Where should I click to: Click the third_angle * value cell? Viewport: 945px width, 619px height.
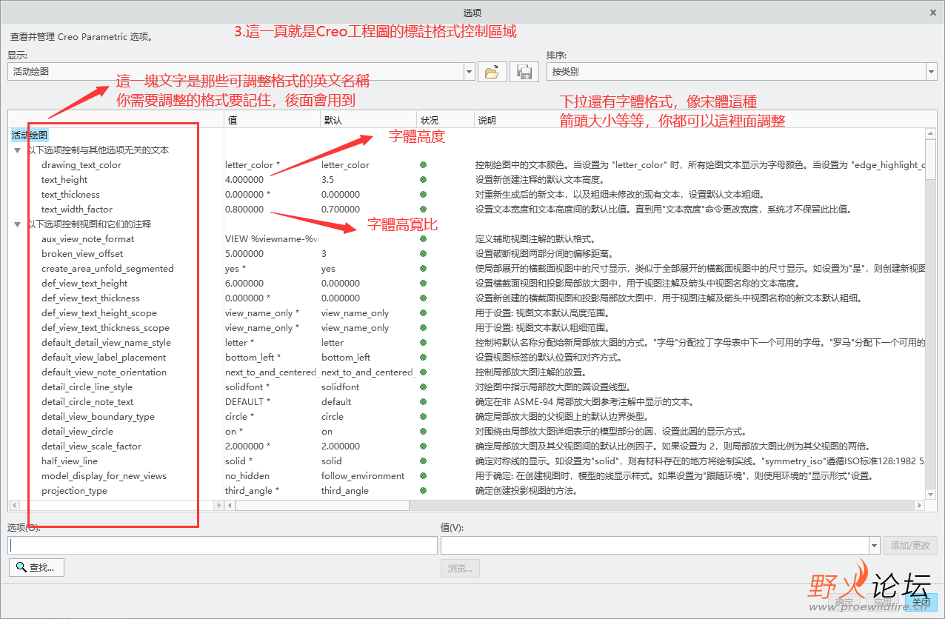pyautogui.click(x=252, y=491)
